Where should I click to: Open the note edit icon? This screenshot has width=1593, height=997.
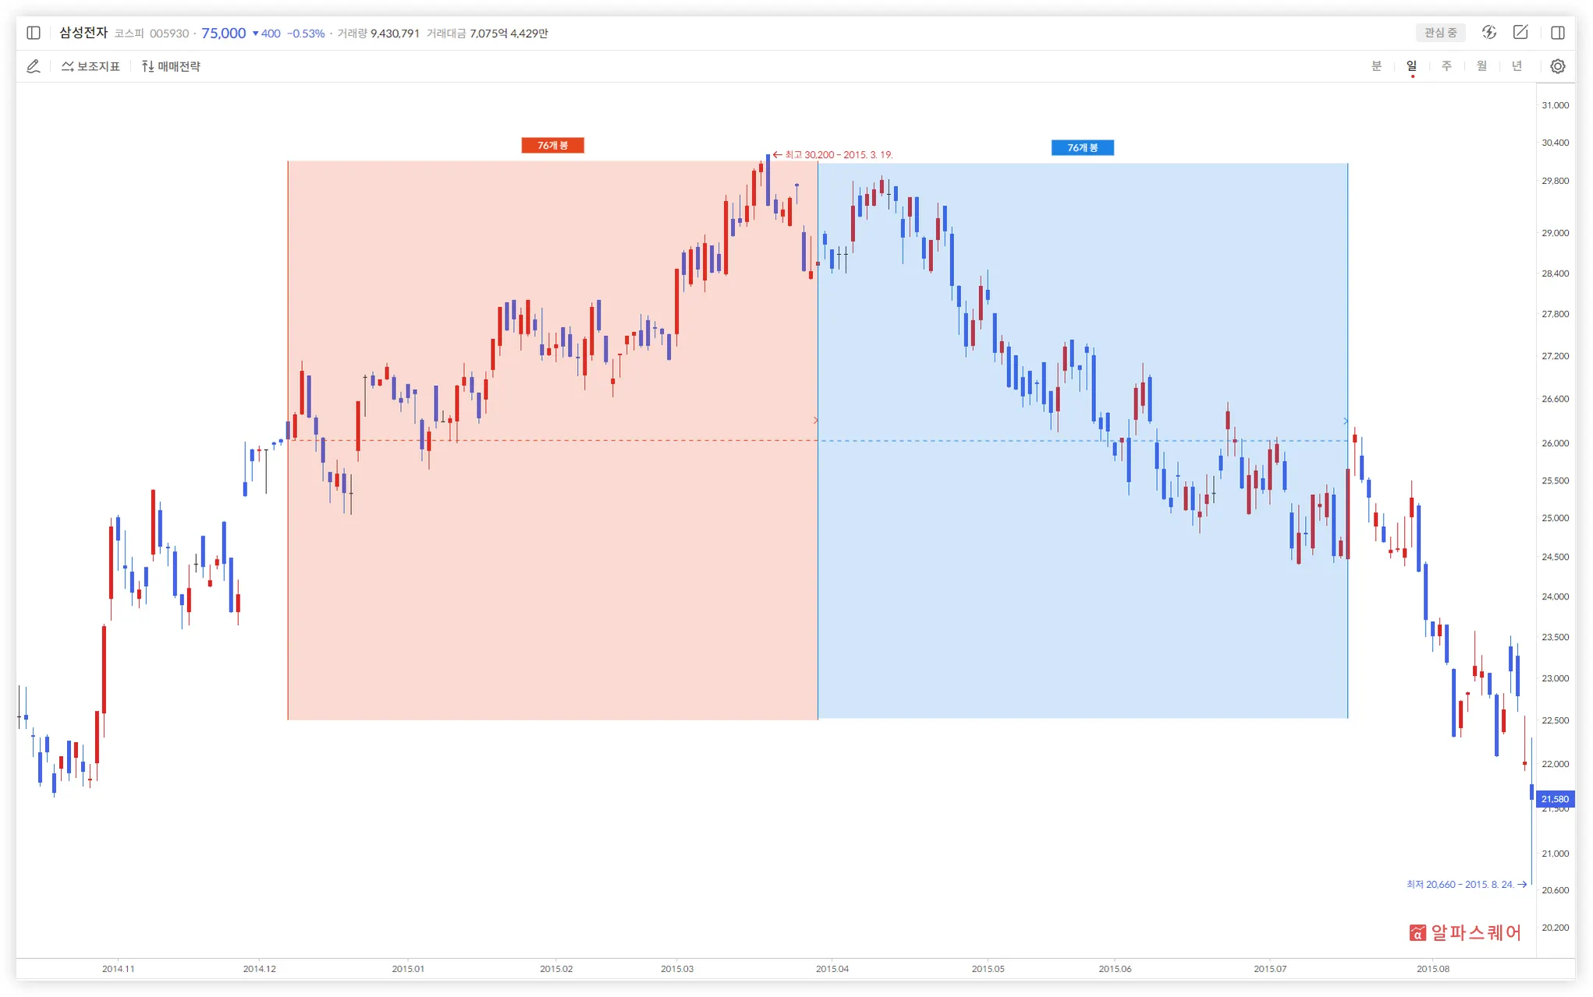(x=1520, y=33)
